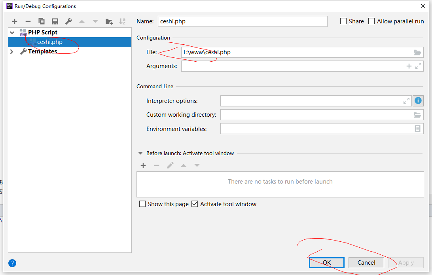Click the 'There are no tasks to run before launch' text
This screenshot has height=275, width=432.
(280, 182)
